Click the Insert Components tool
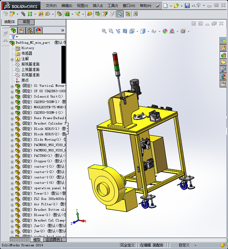The height and width of the screenshot is (249, 228). click(12, 14)
